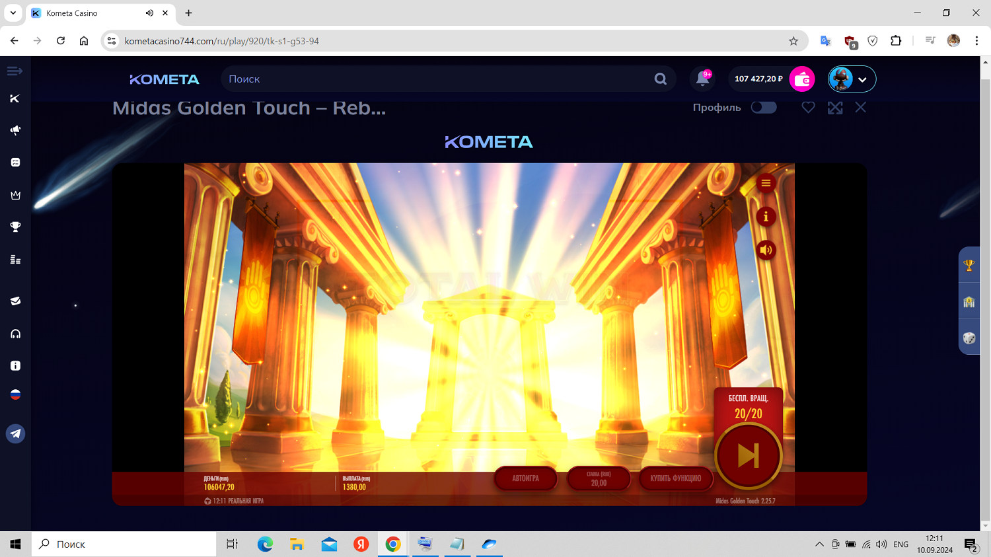Click the magnifier icon in site search

tap(660, 79)
